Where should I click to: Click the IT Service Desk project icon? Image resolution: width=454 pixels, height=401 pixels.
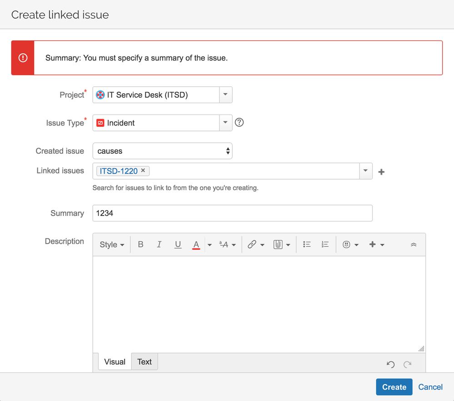coord(100,95)
